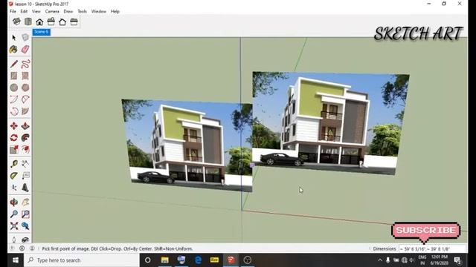Select the Dimensions tool
476x267 pixels.
[x=25, y=164]
